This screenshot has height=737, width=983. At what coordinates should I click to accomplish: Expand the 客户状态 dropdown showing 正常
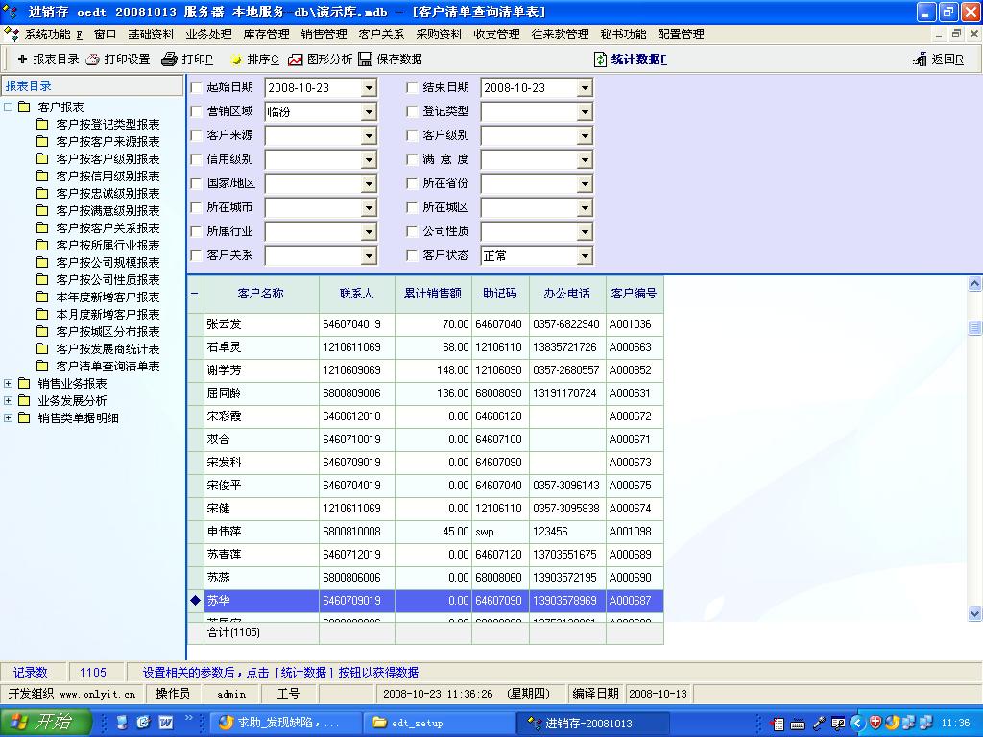click(585, 256)
